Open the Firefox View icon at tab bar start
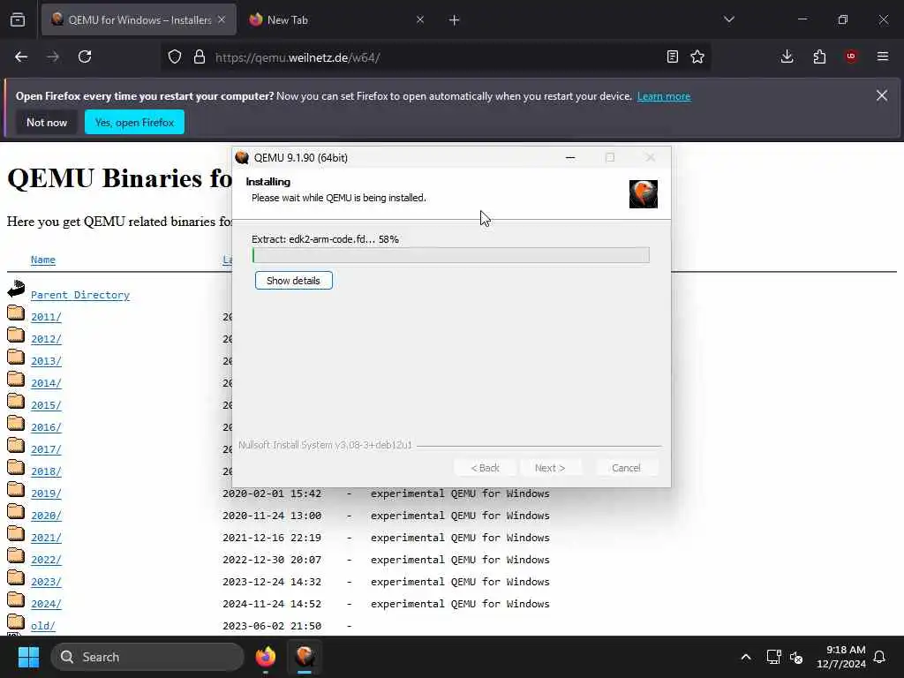The image size is (904, 678). (x=18, y=19)
